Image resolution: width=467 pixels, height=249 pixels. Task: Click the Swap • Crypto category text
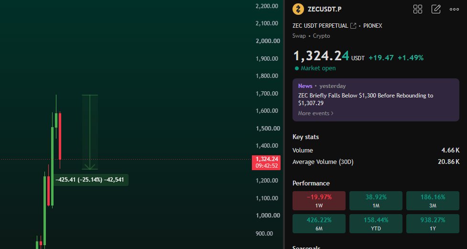pos(311,36)
